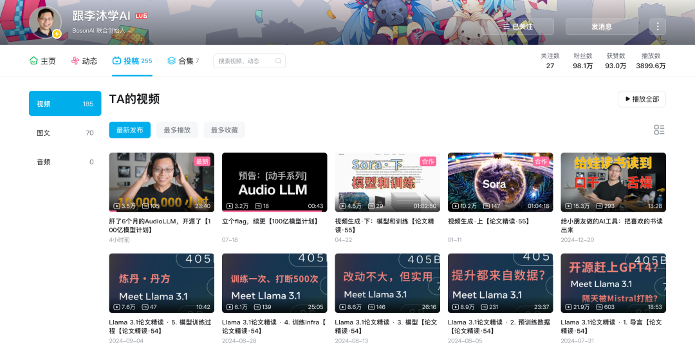This screenshot has width=695, height=345.
Task: Click the title 肝了6个月的AudioLLM，开源了
Action: click(160, 225)
